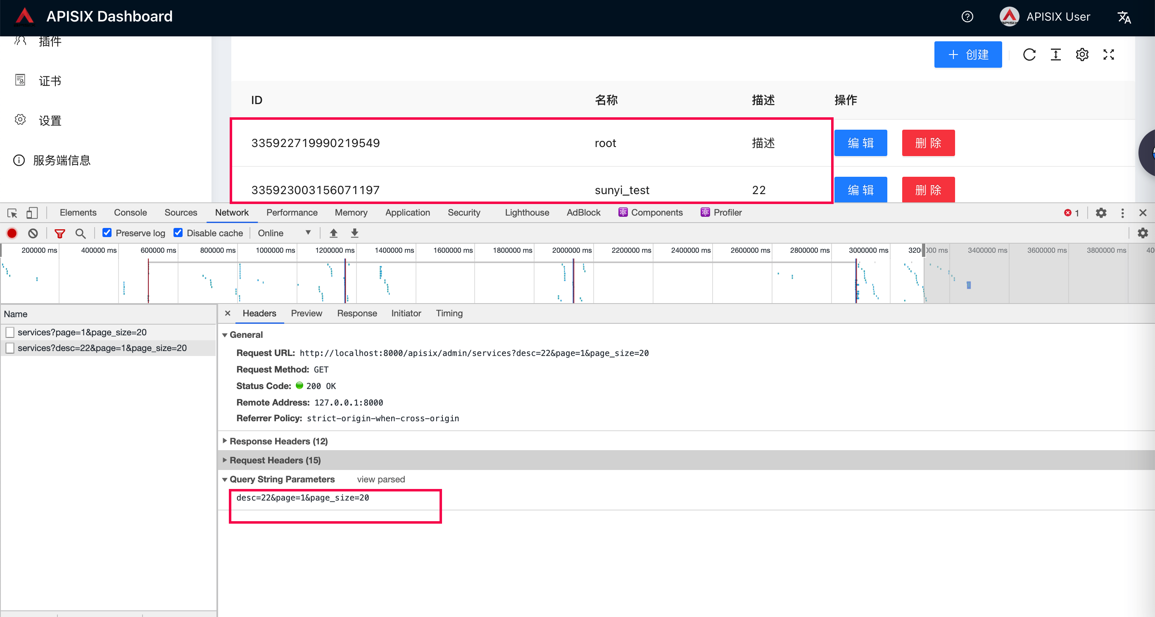Switch to the Console tab

click(x=130, y=212)
